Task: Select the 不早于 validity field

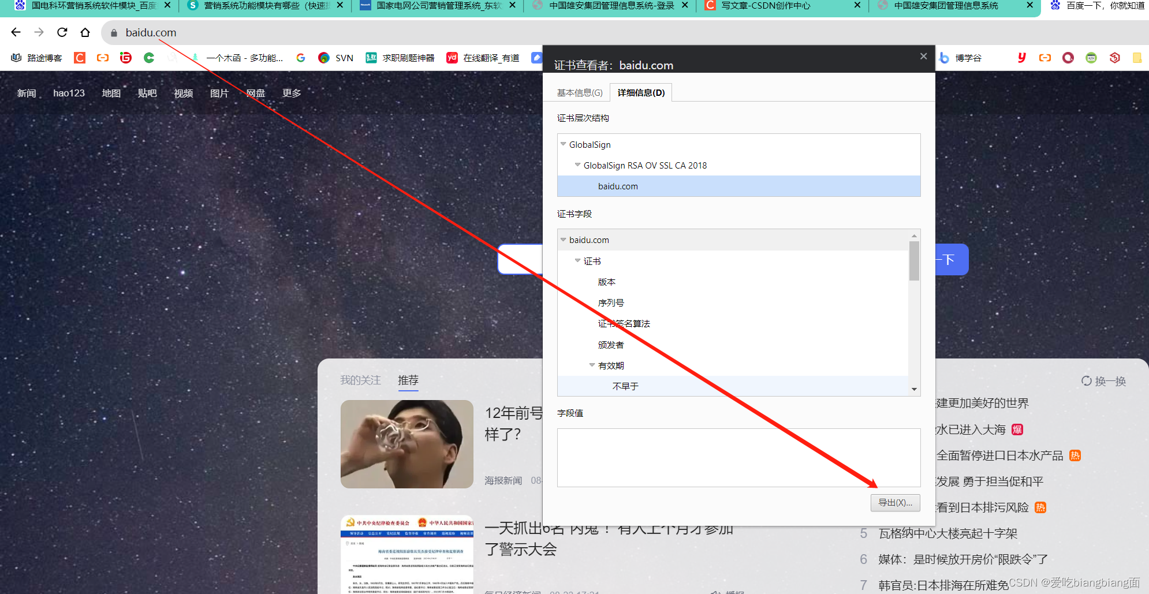Action: 625,386
